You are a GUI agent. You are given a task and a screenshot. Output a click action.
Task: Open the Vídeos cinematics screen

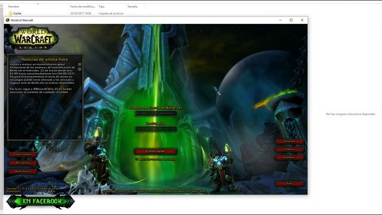click(x=289, y=149)
